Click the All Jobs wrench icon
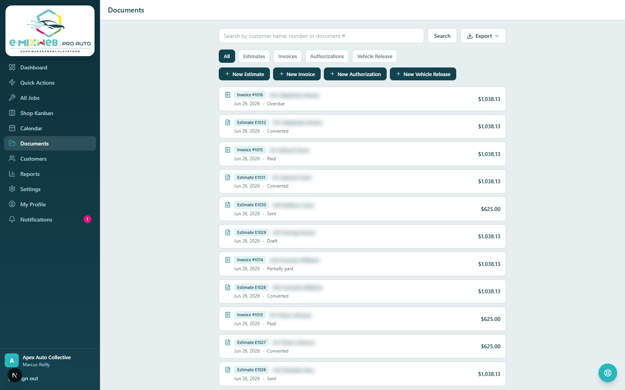The image size is (625, 390). (x=12, y=97)
